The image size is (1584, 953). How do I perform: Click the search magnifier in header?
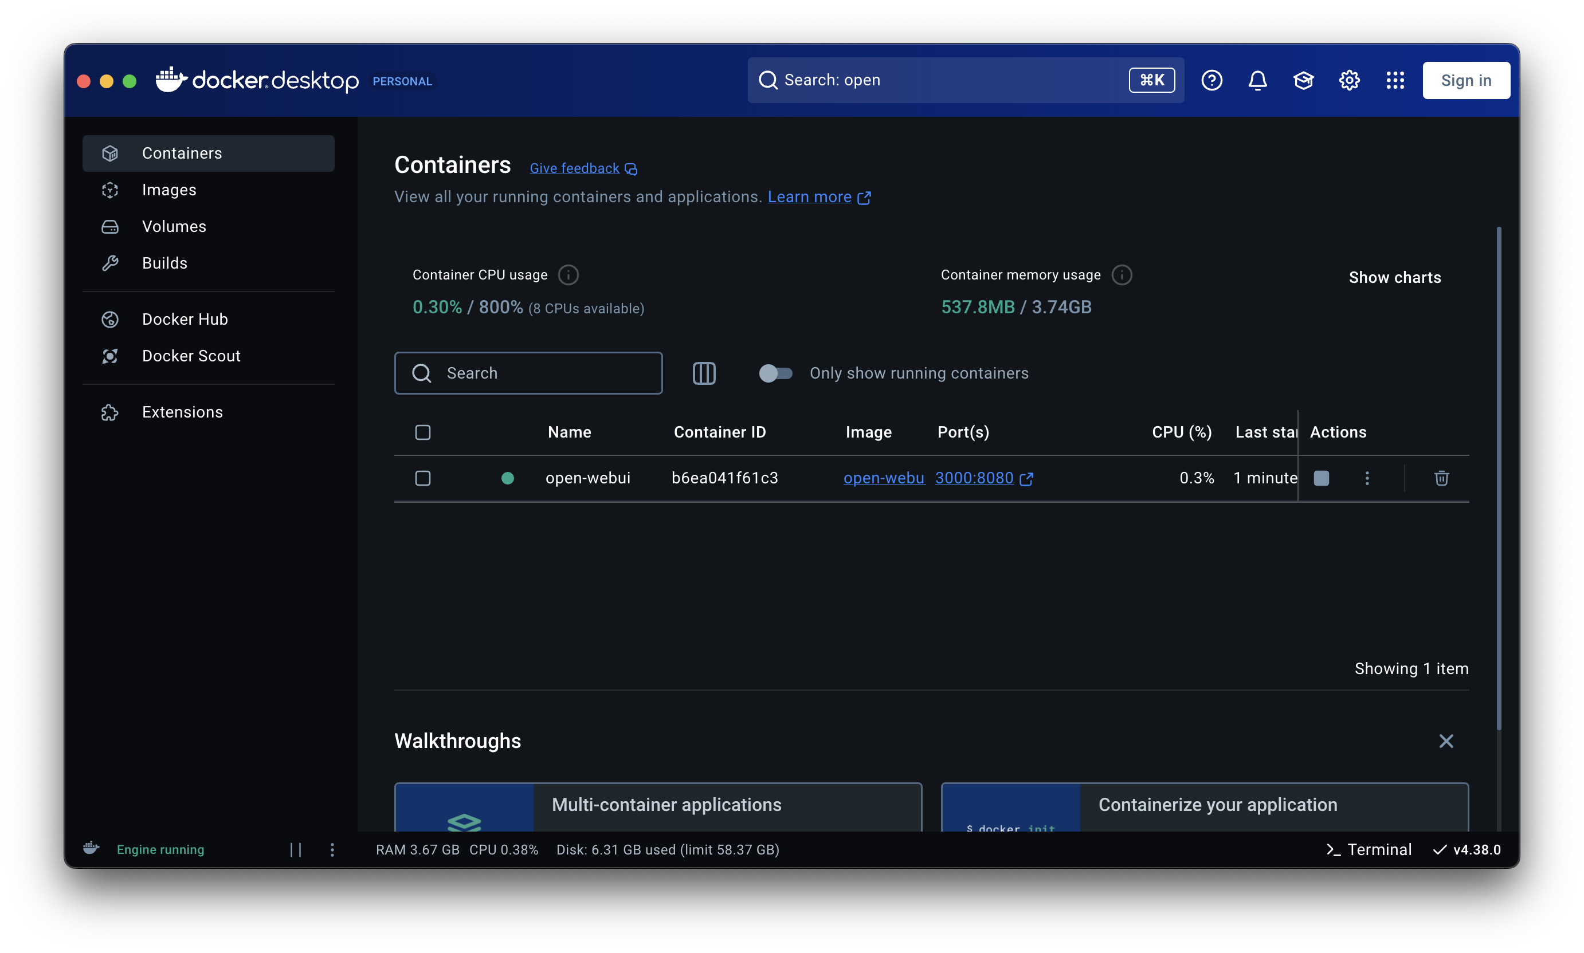[767, 80]
